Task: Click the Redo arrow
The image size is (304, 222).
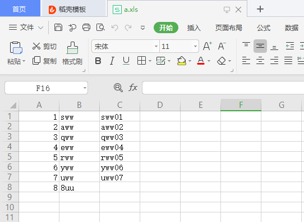Action: click(128, 28)
